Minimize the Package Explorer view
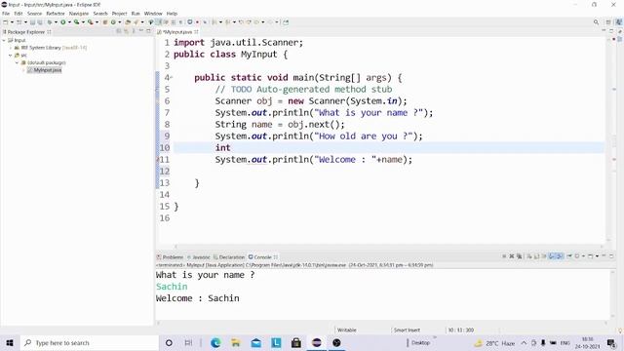 click(140, 31)
